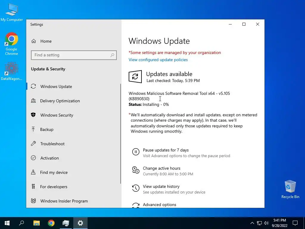Click the Backup arrow icon
The width and height of the screenshot is (305, 229).
(x=33, y=129)
